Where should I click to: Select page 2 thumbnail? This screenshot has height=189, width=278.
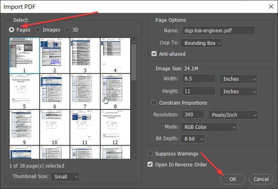coord(54,55)
